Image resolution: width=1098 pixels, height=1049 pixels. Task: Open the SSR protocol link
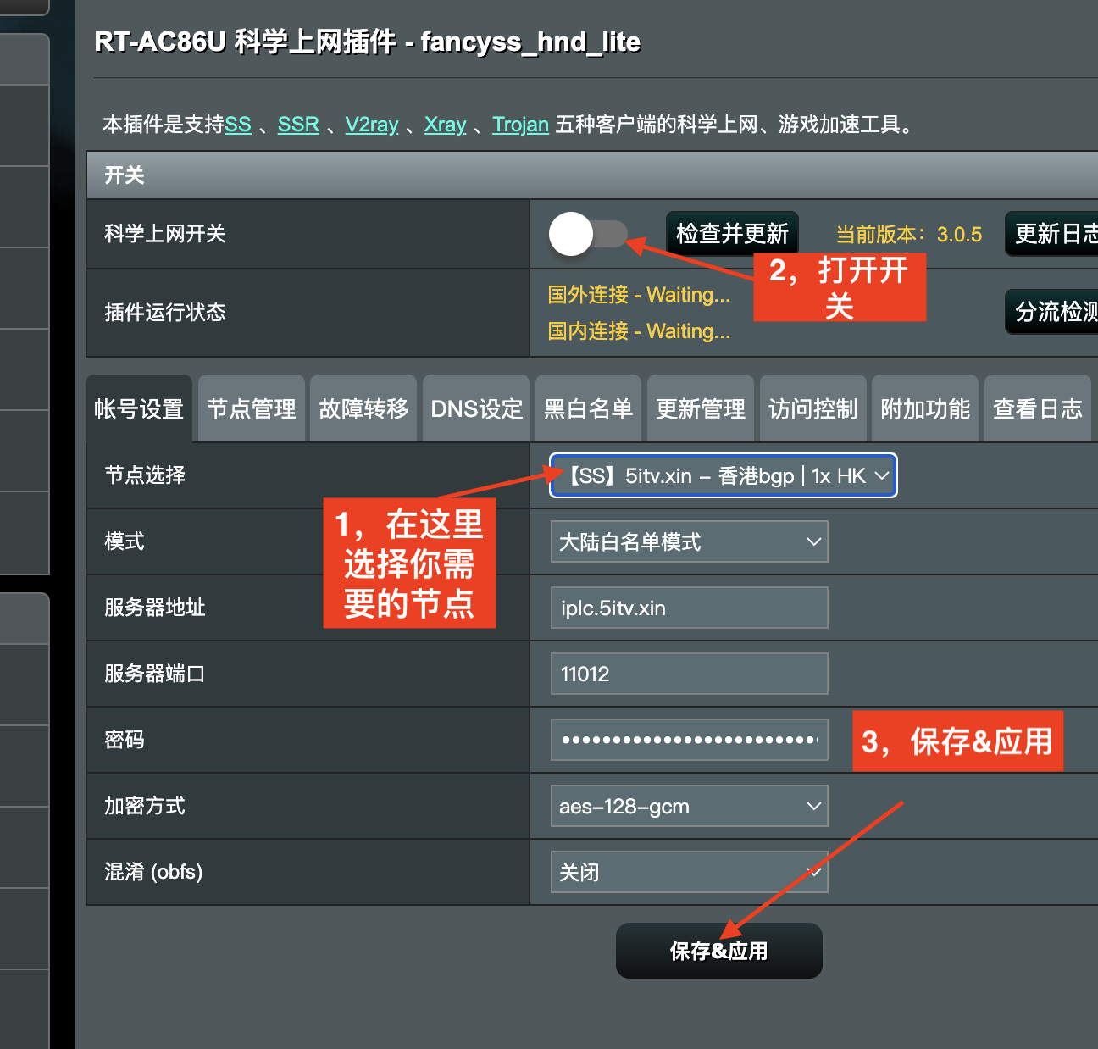point(298,125)
